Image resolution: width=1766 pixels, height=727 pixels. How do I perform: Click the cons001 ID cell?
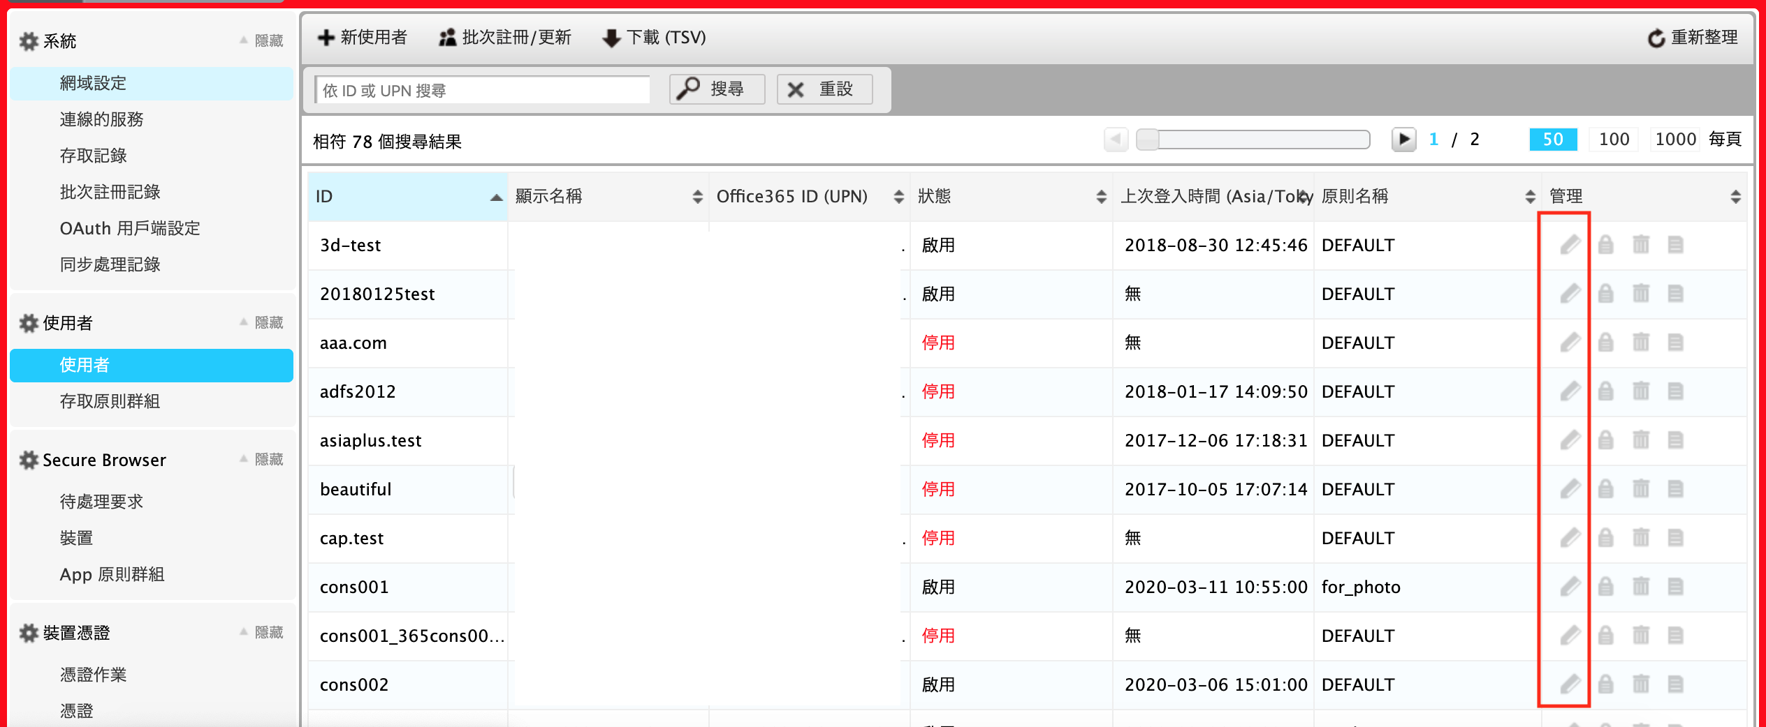[x=407, y=587]
